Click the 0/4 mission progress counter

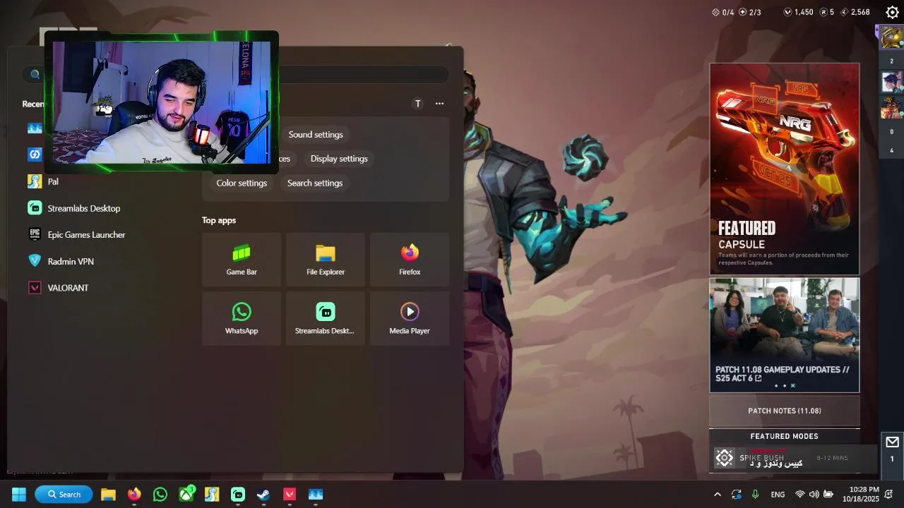(722, 12)
